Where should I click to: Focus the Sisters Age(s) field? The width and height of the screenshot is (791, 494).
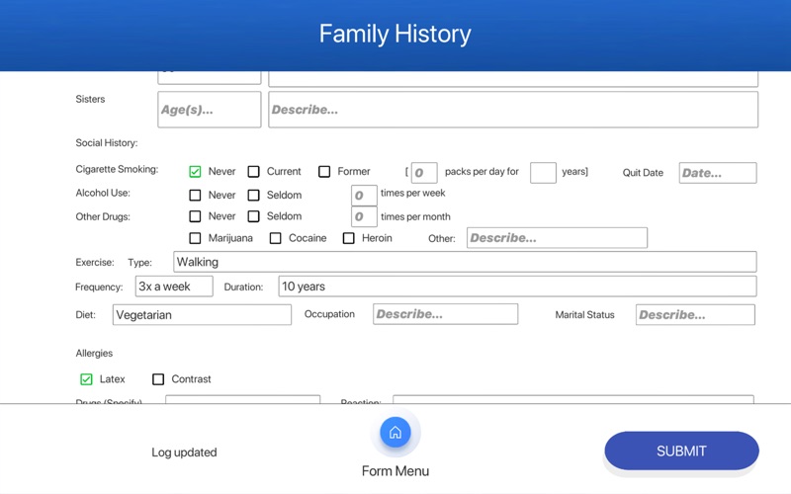click(210, 110)
